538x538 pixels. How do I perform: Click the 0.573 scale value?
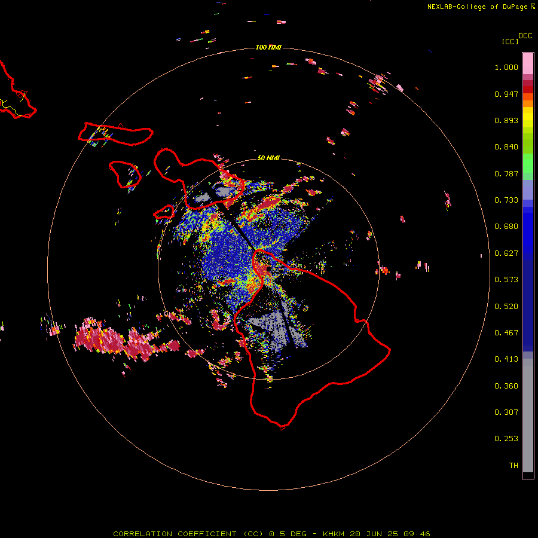(506, 280)
